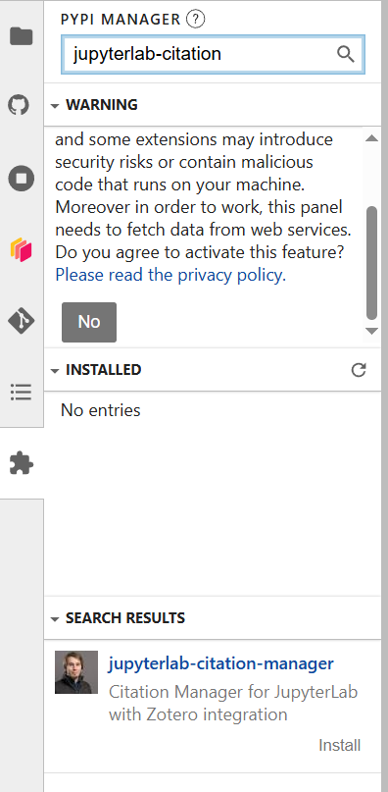This screenshot has height=792, width=388.
Task: Open the Table of Contents list icon
Action: pos(22,392)
